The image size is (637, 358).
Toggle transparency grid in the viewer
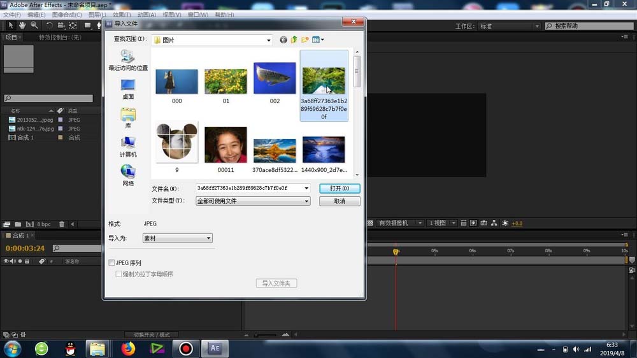click(371, 223)
